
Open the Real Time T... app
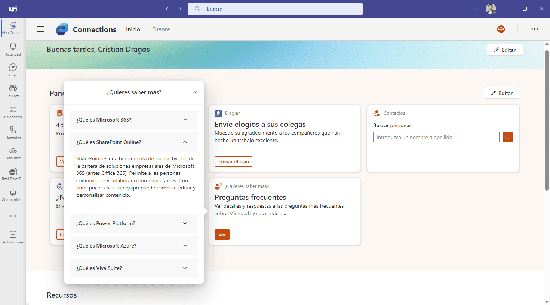click(x=13, y=174)
